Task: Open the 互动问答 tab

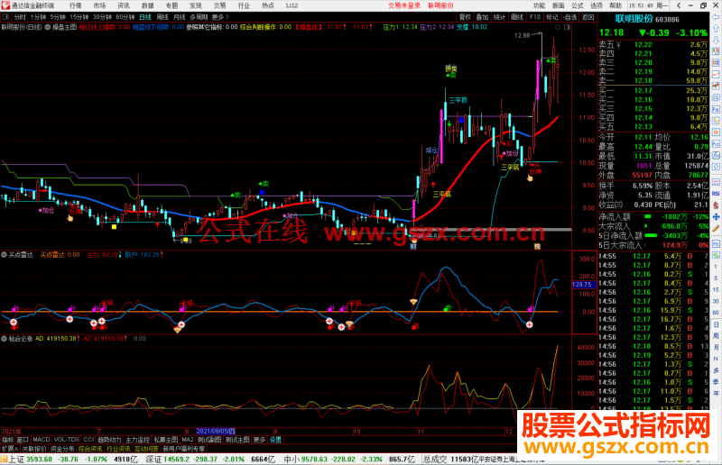Action: 146,449
